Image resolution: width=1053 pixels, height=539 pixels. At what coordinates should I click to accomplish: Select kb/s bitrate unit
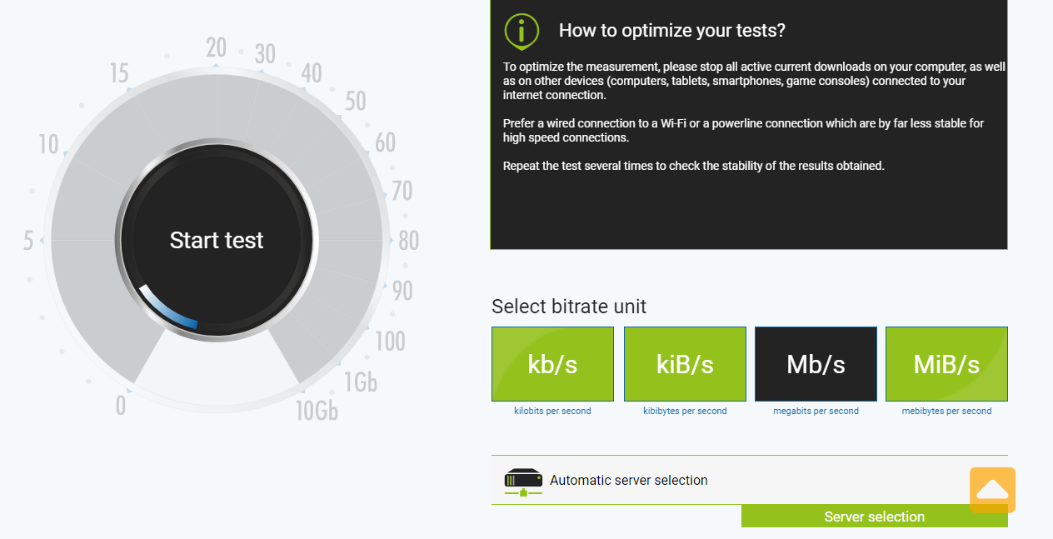[552, 364]
